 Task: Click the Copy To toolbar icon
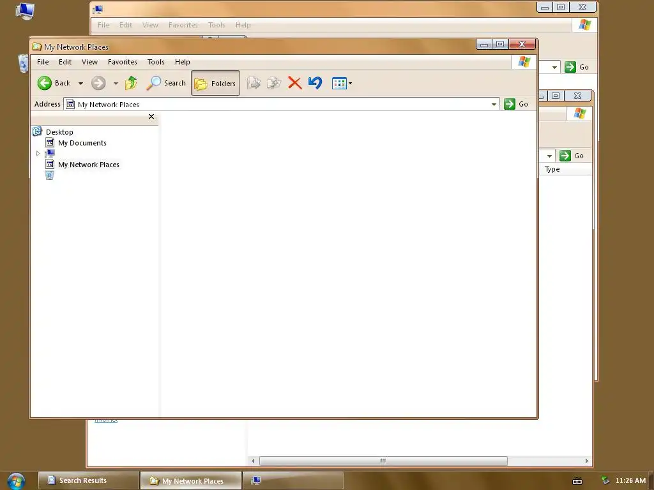274,83
